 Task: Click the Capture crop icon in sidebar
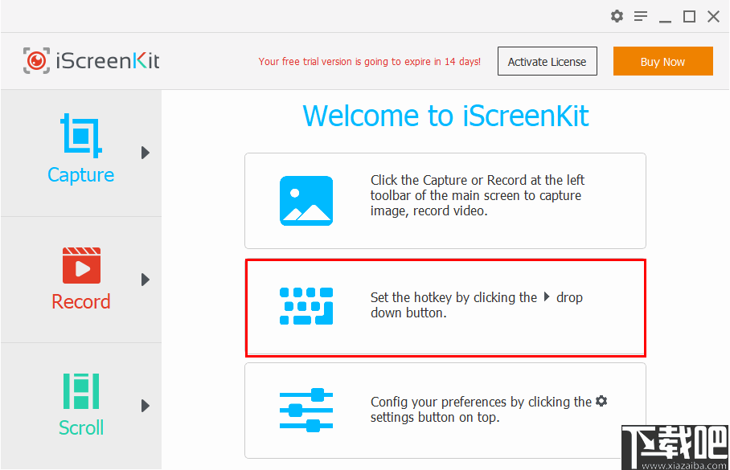point(81,137)
